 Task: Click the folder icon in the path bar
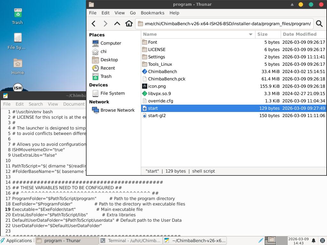[x=141, y=24]
